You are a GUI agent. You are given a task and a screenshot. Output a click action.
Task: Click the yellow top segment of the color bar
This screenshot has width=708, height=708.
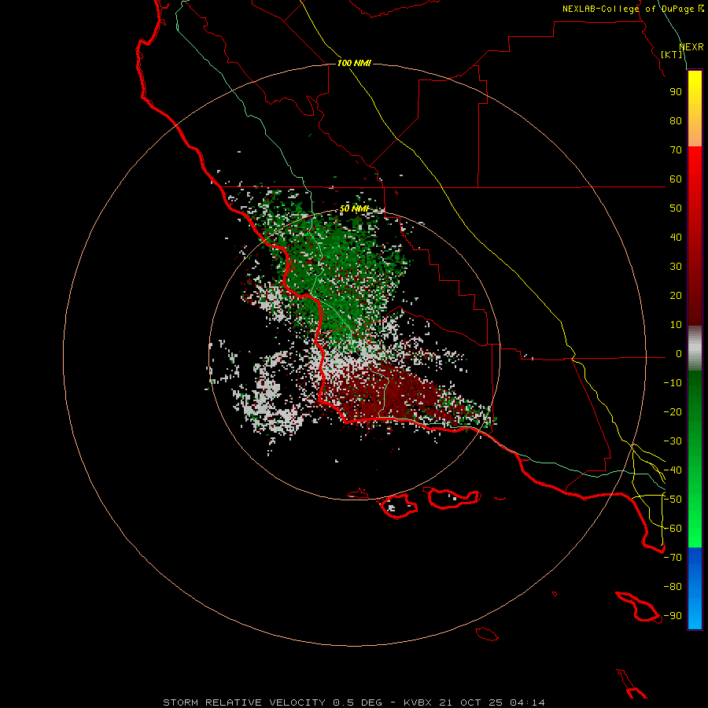(695, 109)
